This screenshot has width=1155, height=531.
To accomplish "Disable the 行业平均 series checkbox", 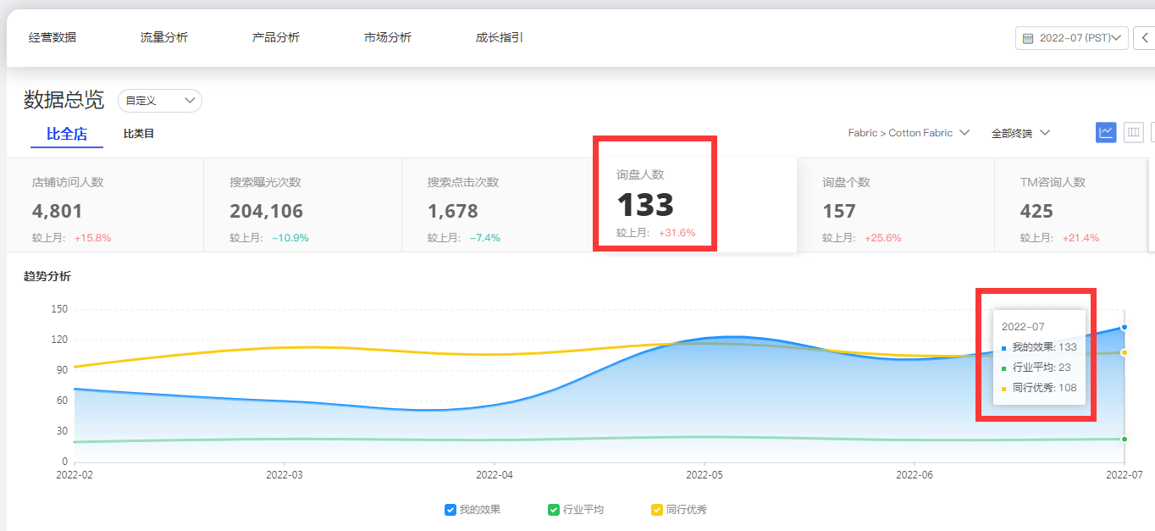I will [x=553, y=509].
